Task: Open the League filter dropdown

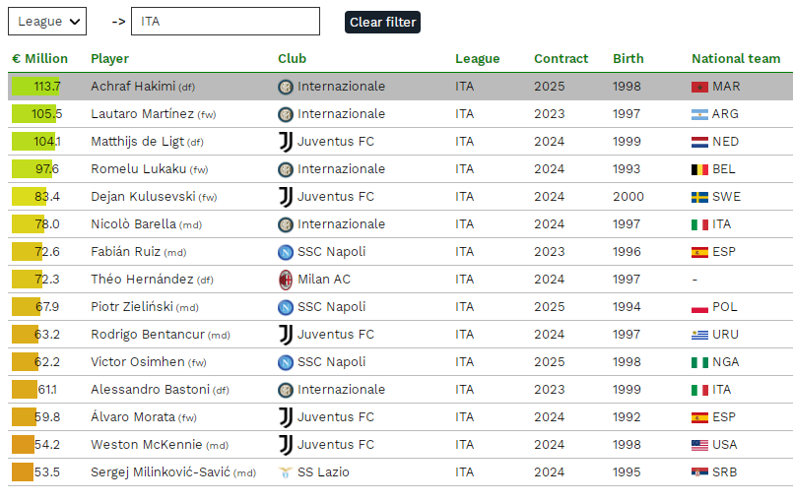Action: (47, 22)
